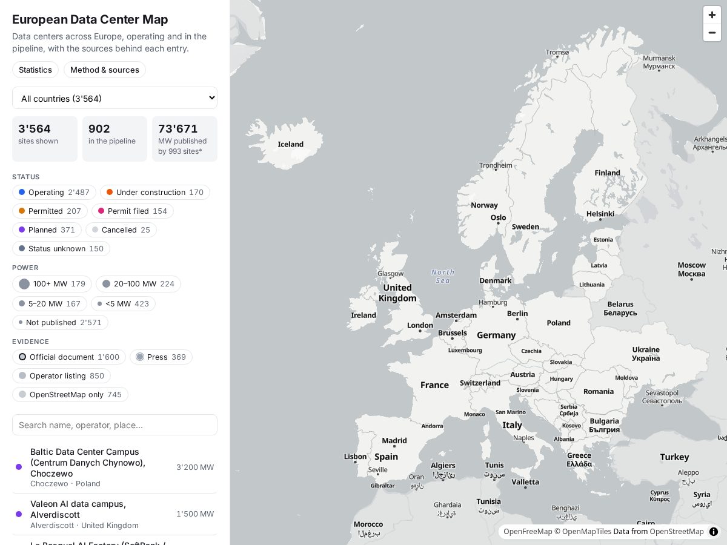This screenshot has width=727, height=545.
Task: Toggle the Status unknown filter
Action: (x=61, y=249)
